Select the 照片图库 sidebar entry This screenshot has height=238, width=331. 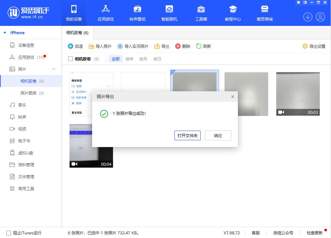point(29,93)
